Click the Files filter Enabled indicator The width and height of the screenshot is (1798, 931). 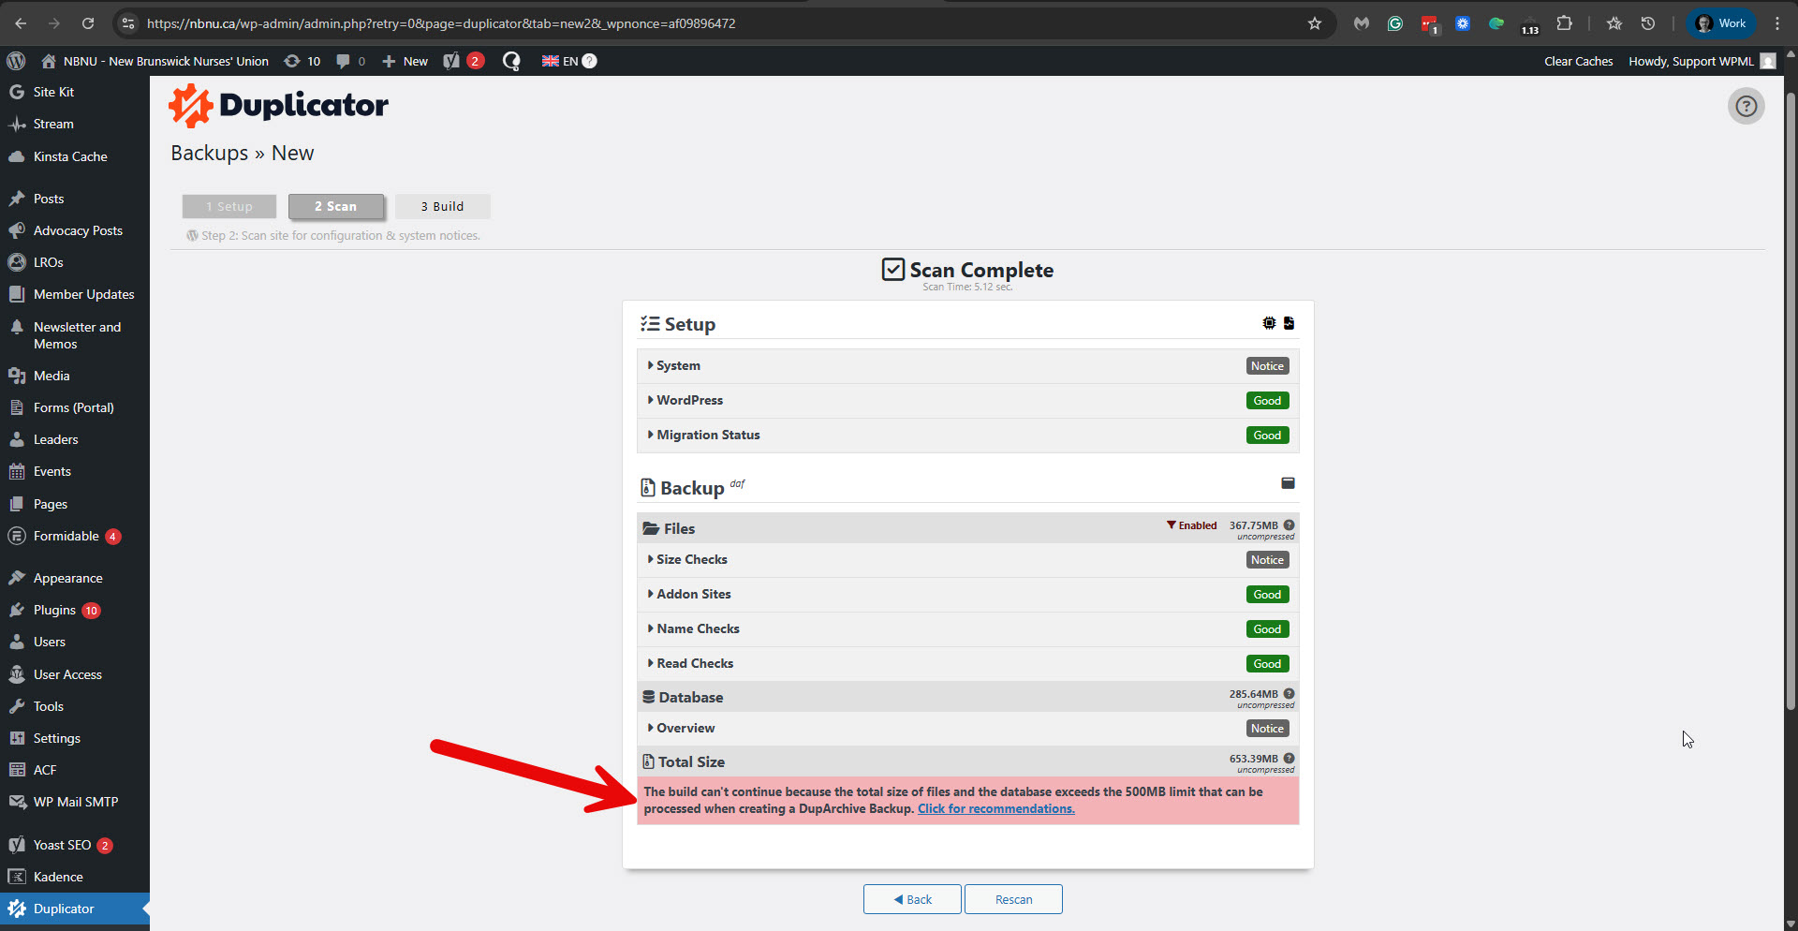pyautogui.click(x=1191, y=525)
